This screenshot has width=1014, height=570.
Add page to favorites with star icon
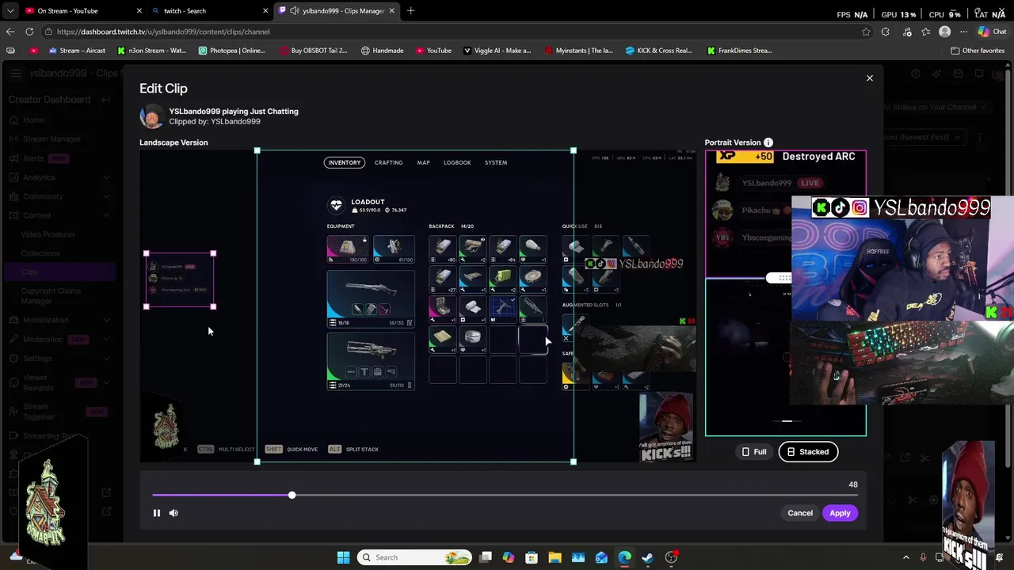click(866, 32)
